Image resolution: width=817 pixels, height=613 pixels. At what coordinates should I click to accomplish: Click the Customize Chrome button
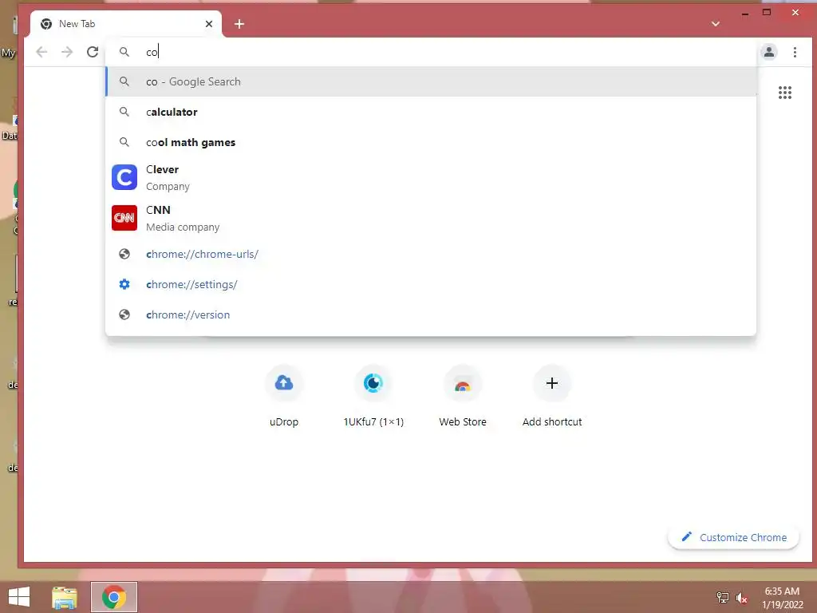click(733, 537)
